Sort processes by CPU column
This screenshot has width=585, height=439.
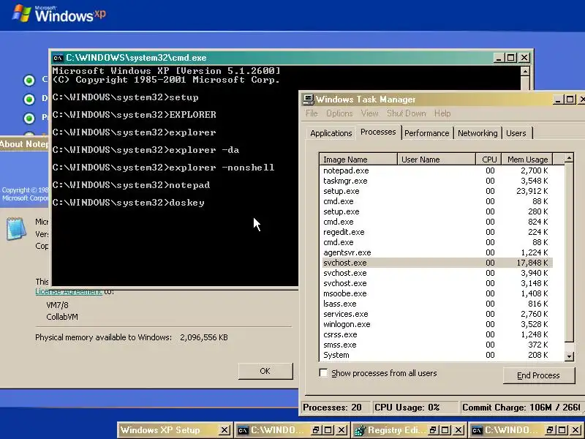(488, 160)
